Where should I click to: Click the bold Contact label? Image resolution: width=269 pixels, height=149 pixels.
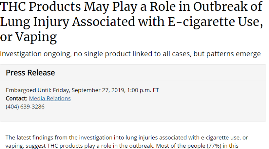[x=16, y=98]
